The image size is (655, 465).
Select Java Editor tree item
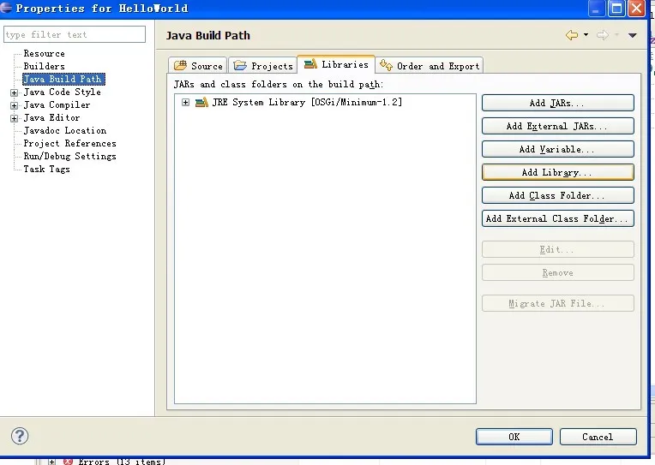coord(51,117)
